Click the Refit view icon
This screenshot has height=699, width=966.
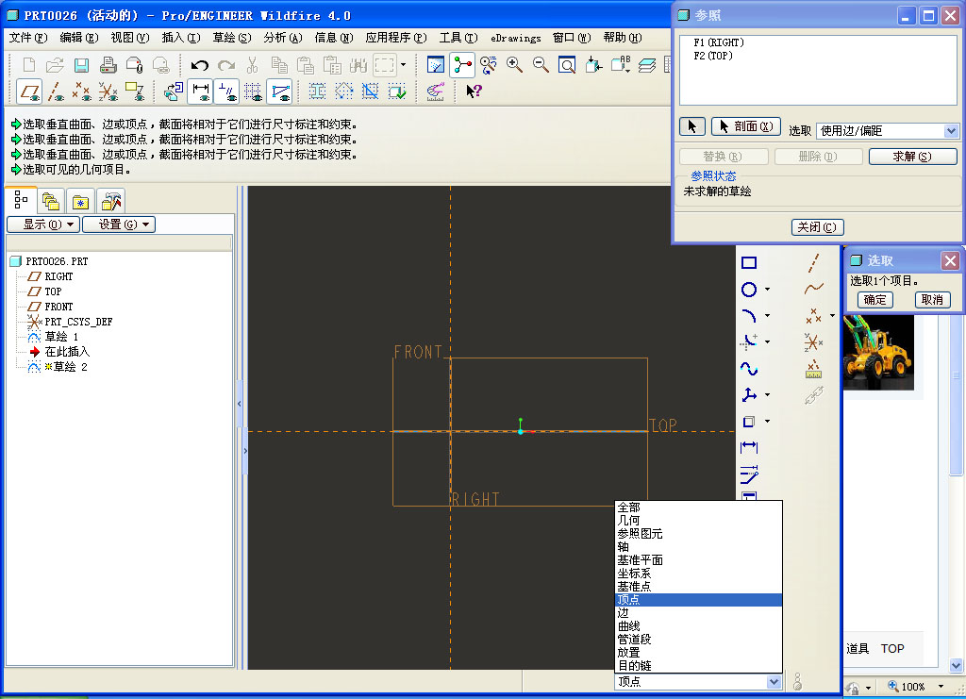pos(567,65)
